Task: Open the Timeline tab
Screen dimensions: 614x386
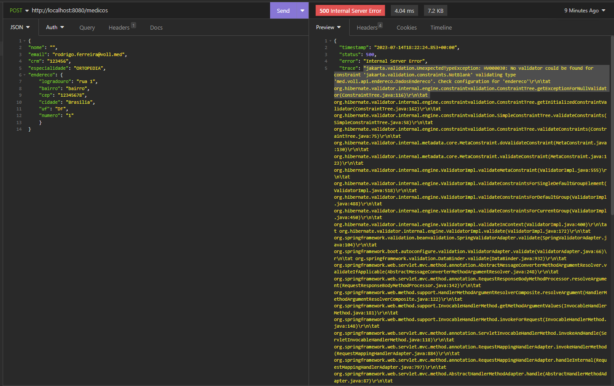Action: click(x=441, y=27)
